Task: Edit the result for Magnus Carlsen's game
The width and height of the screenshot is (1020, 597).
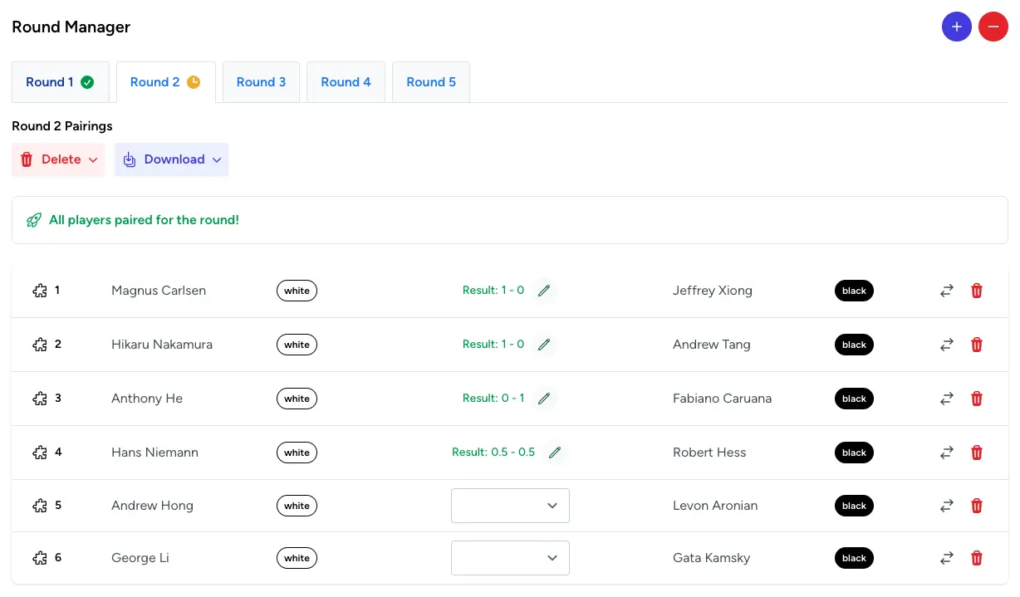Action: point(544,291)
